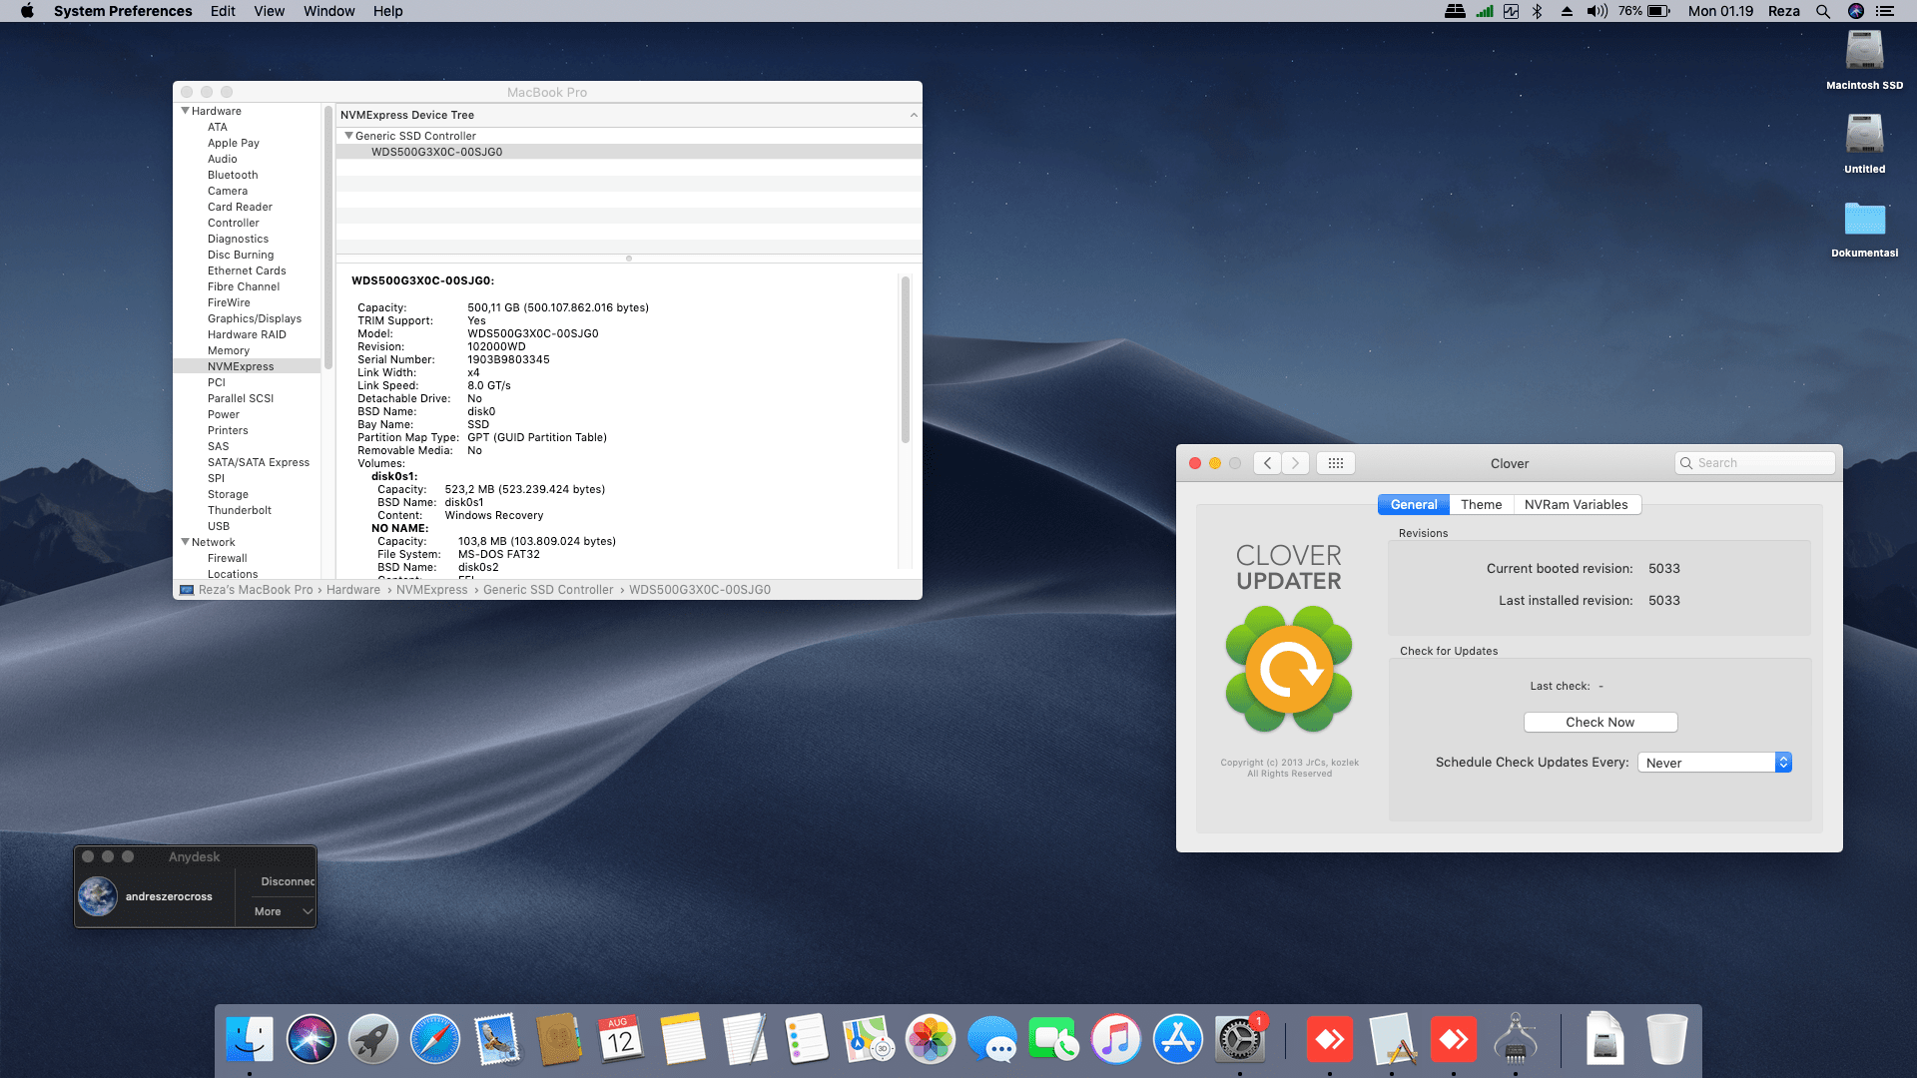The image size is (1917, 1078).
Task: Collapse the Hardware section triangle
Action: click(x=185, y=111)
